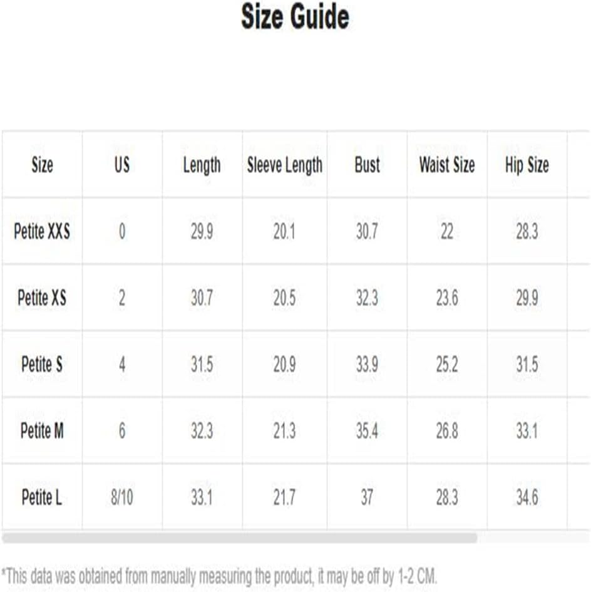Click the horizontal scrollbar below the table
The image size is (591, 592).
pyautogui.click(x=240, y=537)
